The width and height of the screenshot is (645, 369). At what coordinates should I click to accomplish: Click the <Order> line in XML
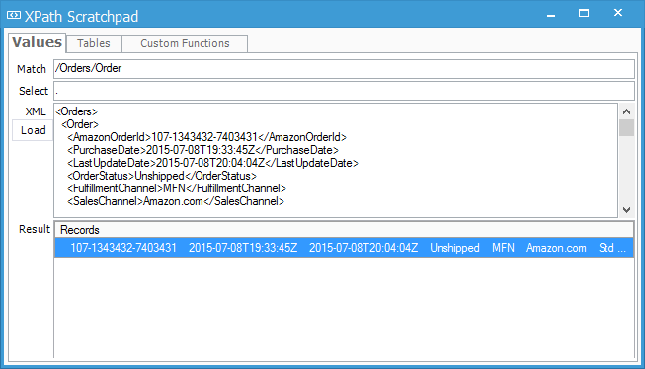80,124
